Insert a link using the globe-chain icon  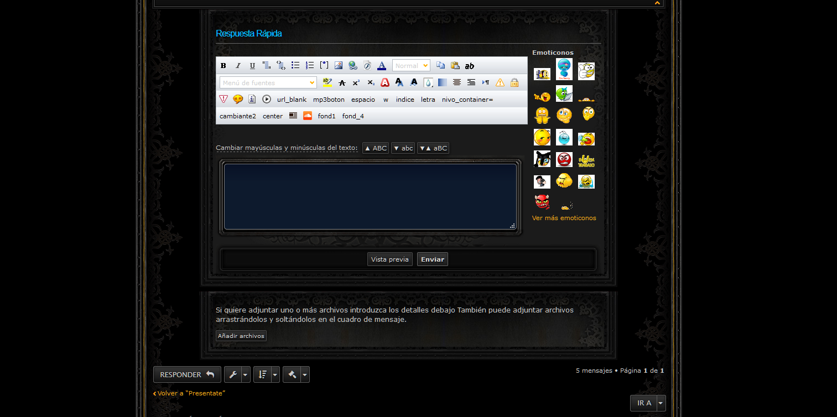(352, 66)
